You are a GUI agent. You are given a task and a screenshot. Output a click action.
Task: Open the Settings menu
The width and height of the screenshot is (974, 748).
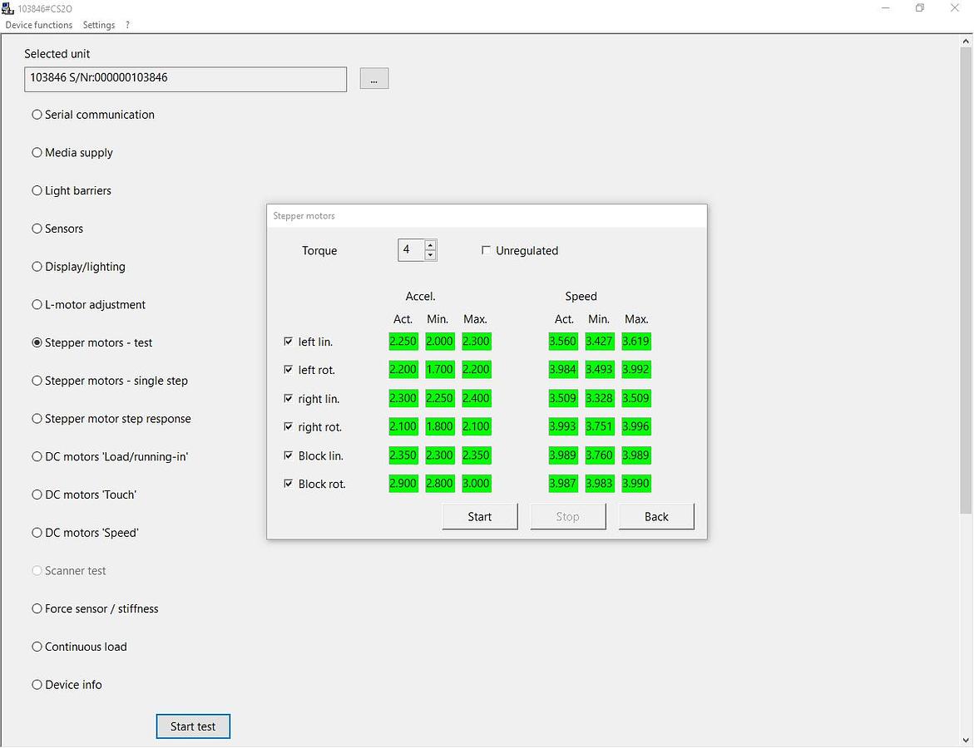(x=99, y=25)
